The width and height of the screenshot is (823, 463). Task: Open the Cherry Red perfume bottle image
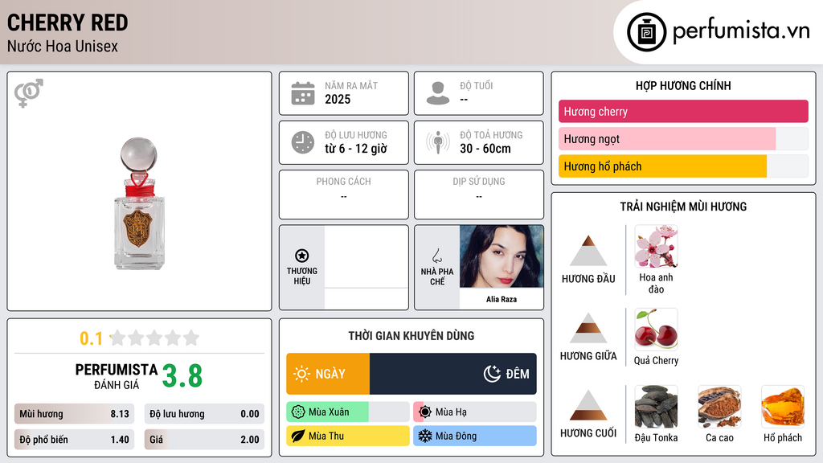point(139,203)
